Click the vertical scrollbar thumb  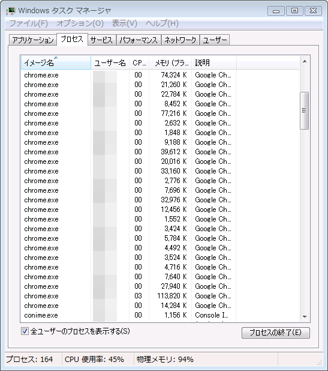(x=305, y=110)
